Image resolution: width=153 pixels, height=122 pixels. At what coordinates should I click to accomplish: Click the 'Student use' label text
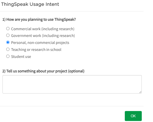tap(21, 57)
